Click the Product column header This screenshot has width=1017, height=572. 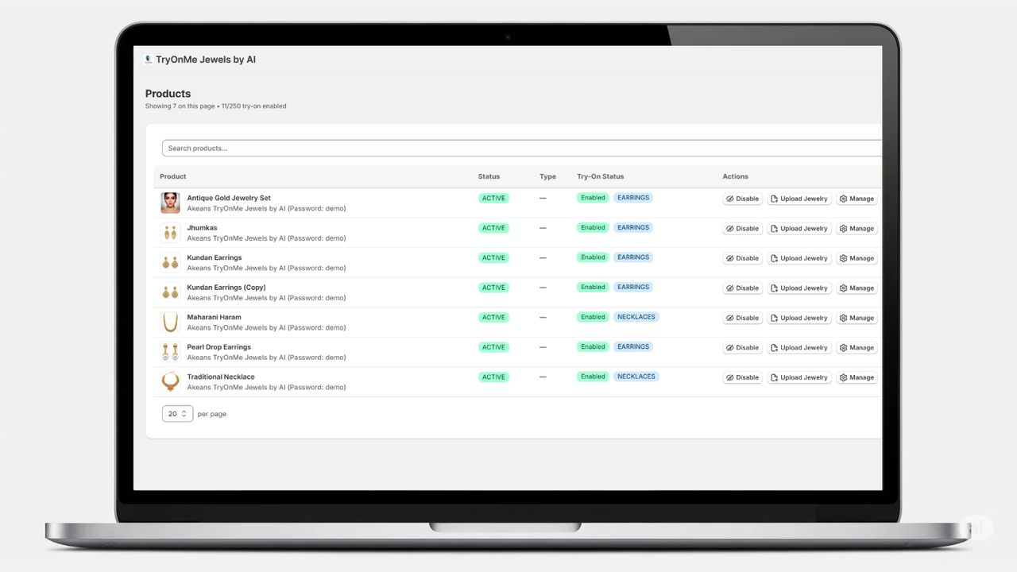click(x=173, y=176)
